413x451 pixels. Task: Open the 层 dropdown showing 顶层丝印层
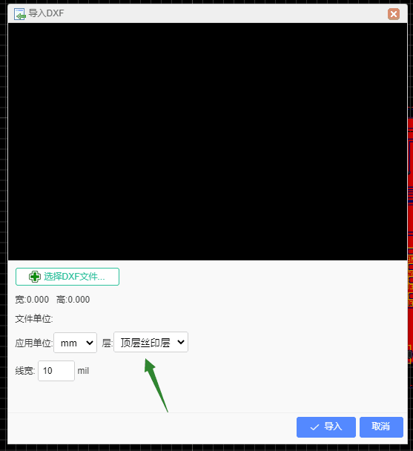tap(151, 342)
